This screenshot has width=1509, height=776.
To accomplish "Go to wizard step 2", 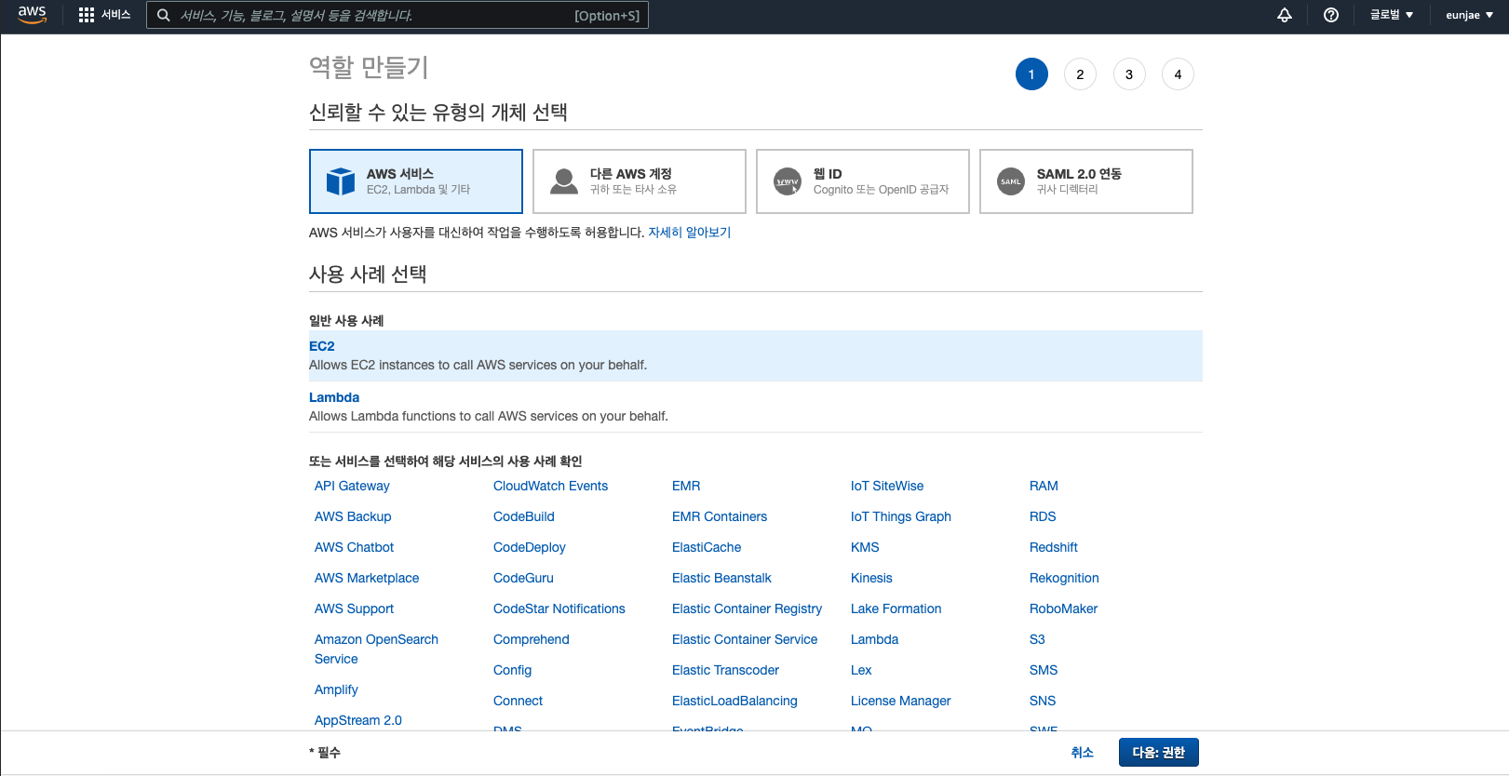I will pyautogui.click(x=1080, y=74).
